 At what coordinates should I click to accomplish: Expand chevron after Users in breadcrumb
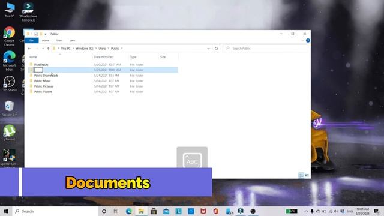(x=108, y=49)
